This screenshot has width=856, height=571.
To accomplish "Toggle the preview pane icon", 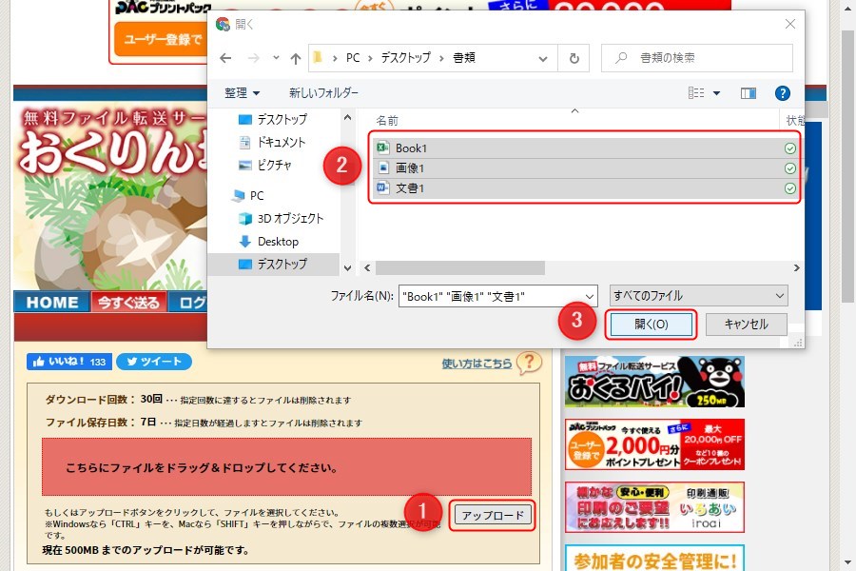I will pos(749,93).
